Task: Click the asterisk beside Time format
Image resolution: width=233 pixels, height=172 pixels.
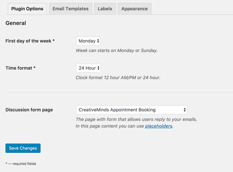Action: click(34, 68)
